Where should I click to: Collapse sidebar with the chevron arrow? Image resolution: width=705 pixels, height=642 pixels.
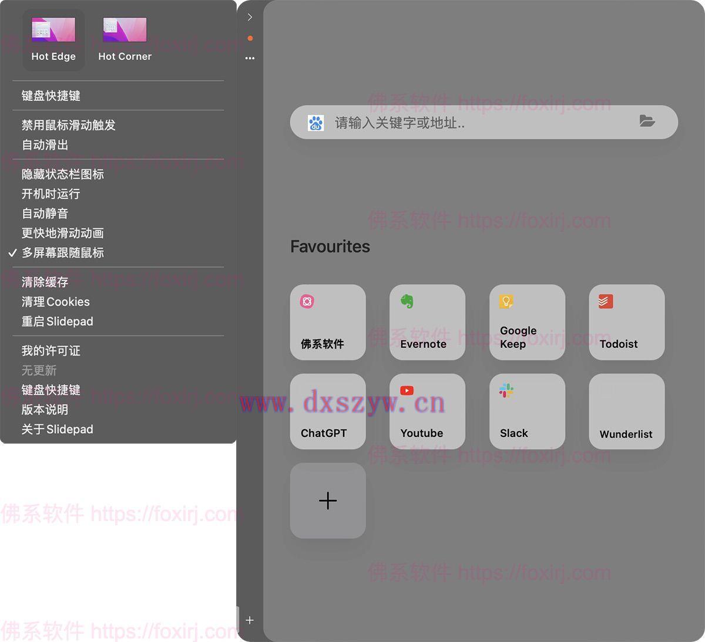tap(250, 17)
